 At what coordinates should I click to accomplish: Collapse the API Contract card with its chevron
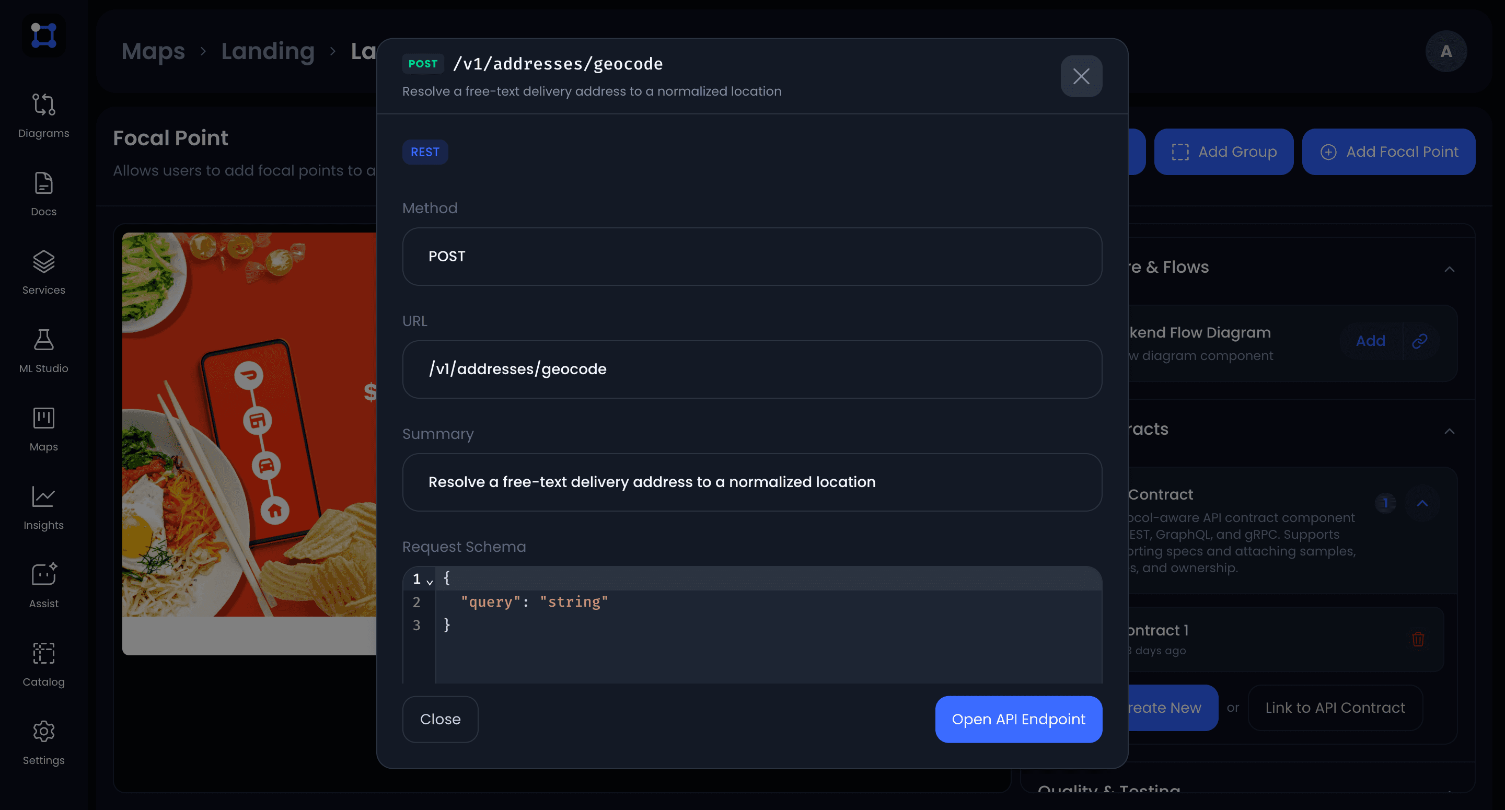point(1422,503)
